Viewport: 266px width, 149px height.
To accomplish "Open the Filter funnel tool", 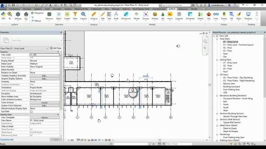I will 75,16.
